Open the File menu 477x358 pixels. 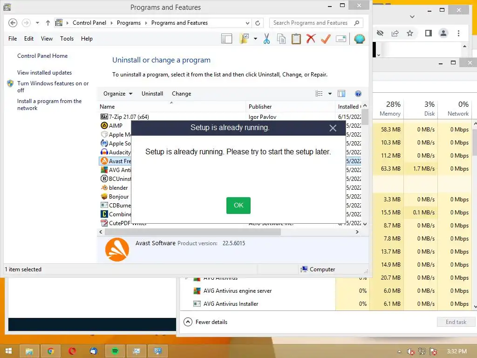[13, 39]
